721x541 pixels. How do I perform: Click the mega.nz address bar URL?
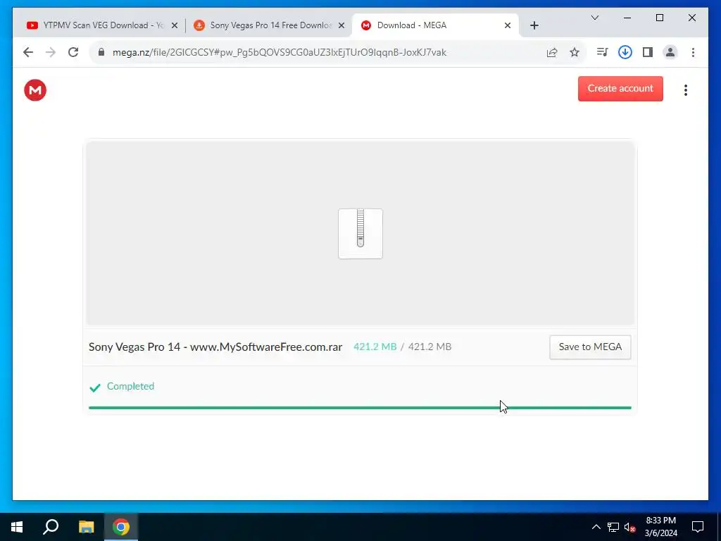click(279, 52)
